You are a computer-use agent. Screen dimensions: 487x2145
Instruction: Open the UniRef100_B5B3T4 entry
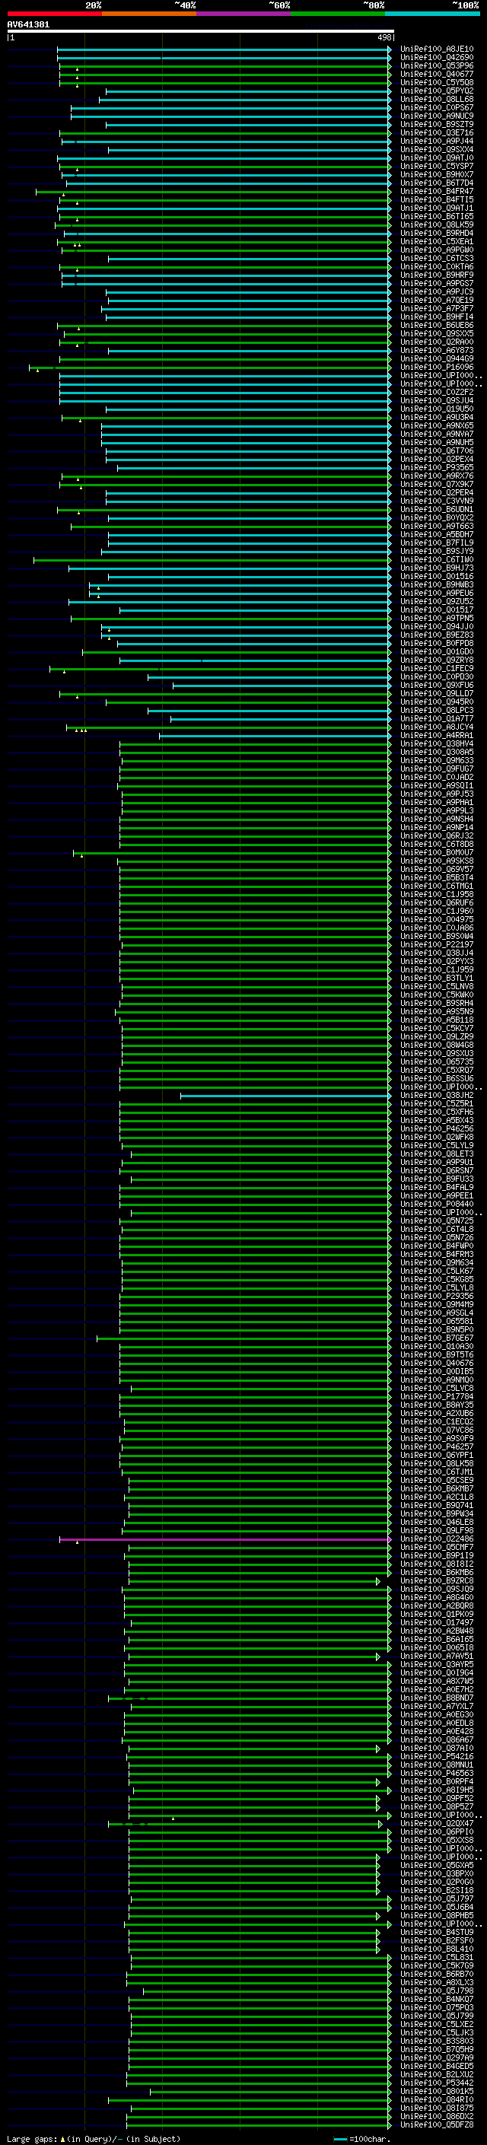tap(437, 877)
